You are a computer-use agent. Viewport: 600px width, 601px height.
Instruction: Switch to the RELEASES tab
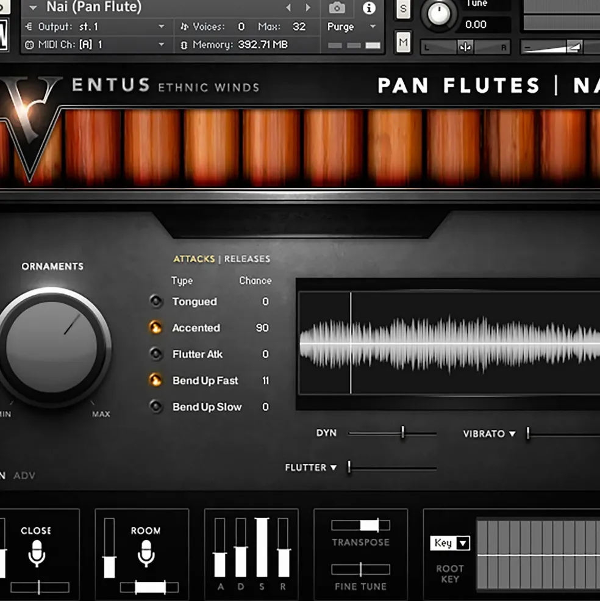(x=247, y=259)
